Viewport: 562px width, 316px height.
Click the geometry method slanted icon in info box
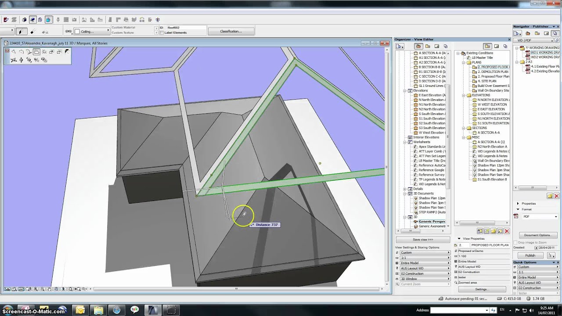coord(21,32)
